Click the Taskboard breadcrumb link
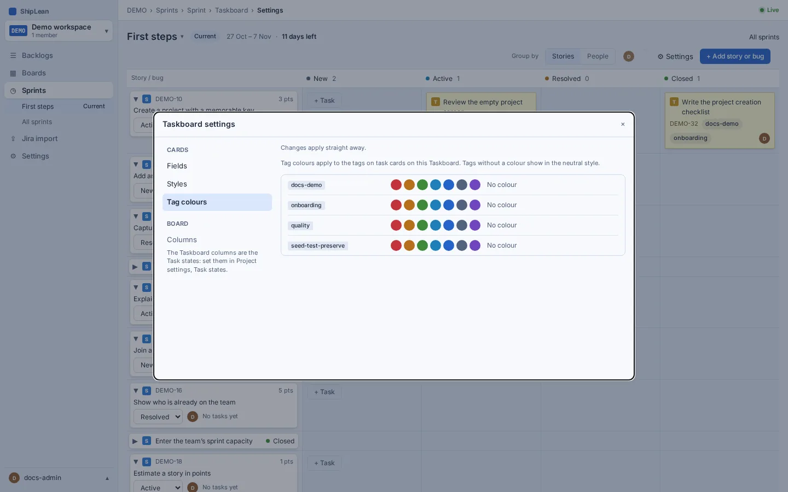 coord(231,10)
